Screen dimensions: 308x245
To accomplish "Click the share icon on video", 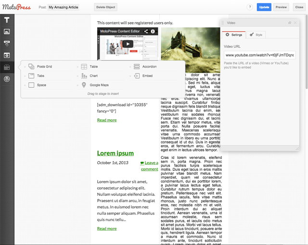I will pyautogui.click(x=146, y=31).
